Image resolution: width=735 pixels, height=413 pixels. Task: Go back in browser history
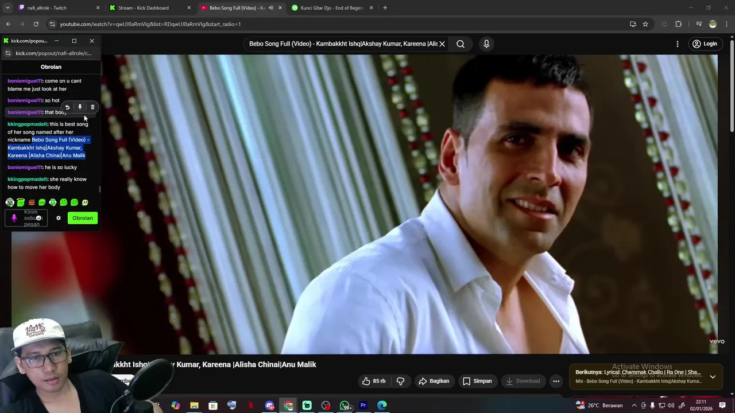(x=8, y=24)
